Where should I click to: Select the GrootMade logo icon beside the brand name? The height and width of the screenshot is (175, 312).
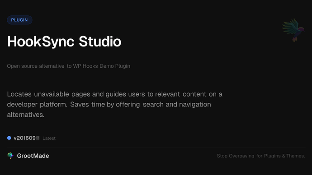(x=10, y=156)
